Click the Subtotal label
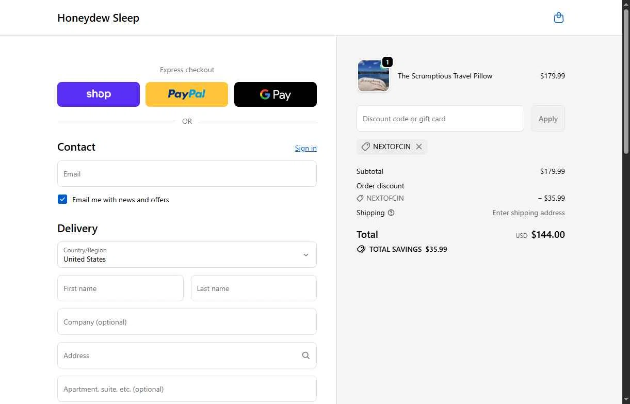This screenshot has width=630, height=404. (370, 171)
